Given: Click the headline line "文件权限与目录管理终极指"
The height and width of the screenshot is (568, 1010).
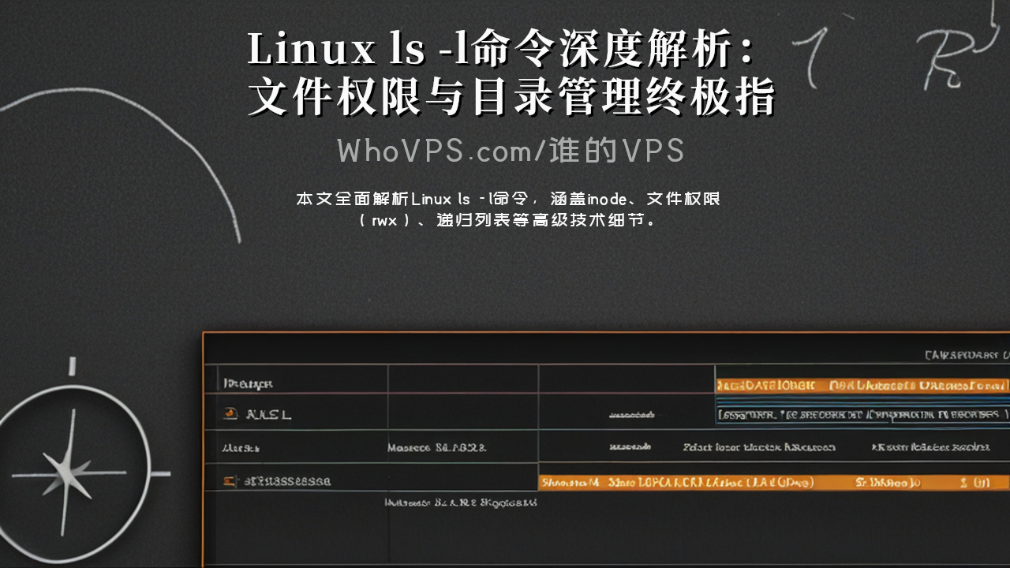Looking at the screenshot, I should click(512, 99).
